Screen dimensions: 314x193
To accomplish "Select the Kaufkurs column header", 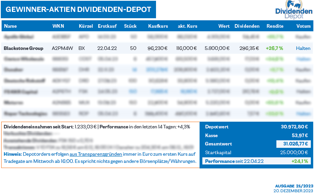I will click(158, 26).
